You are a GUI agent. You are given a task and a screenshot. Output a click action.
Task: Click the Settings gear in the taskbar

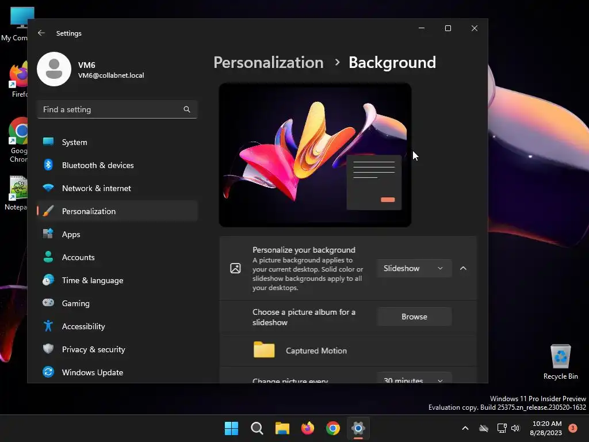click(358, 428)
